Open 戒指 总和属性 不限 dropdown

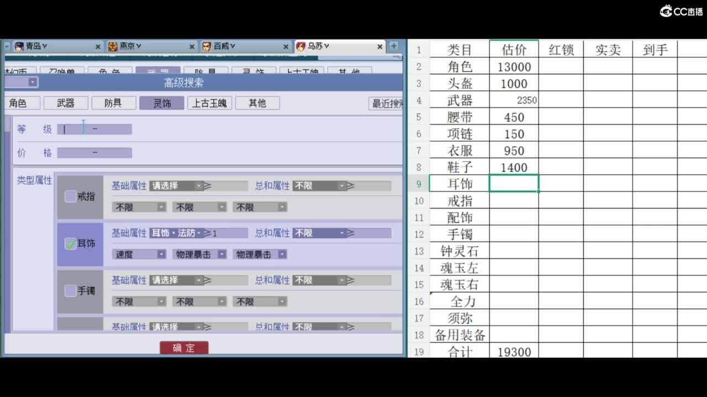point(319,186)
